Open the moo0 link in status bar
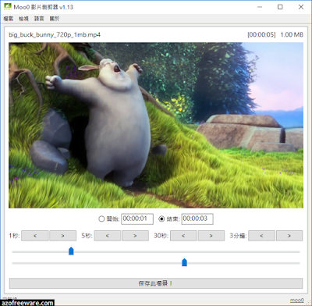 pos(296,300)
